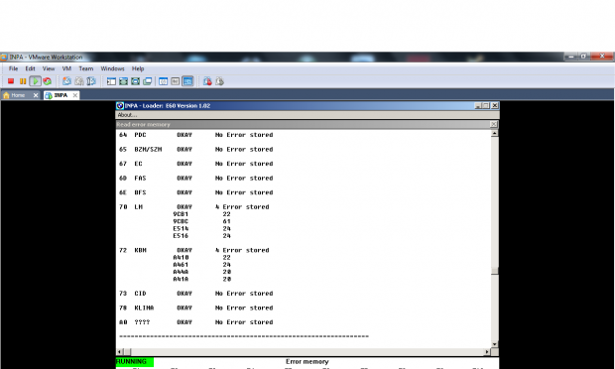Take a snapshot with the snapshot icon
This screenshot has width=615, height=369.
click(x=67, y=81)
